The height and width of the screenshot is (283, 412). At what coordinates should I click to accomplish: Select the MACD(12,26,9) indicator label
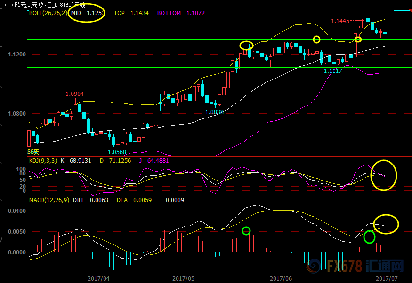tap(49, 200)
